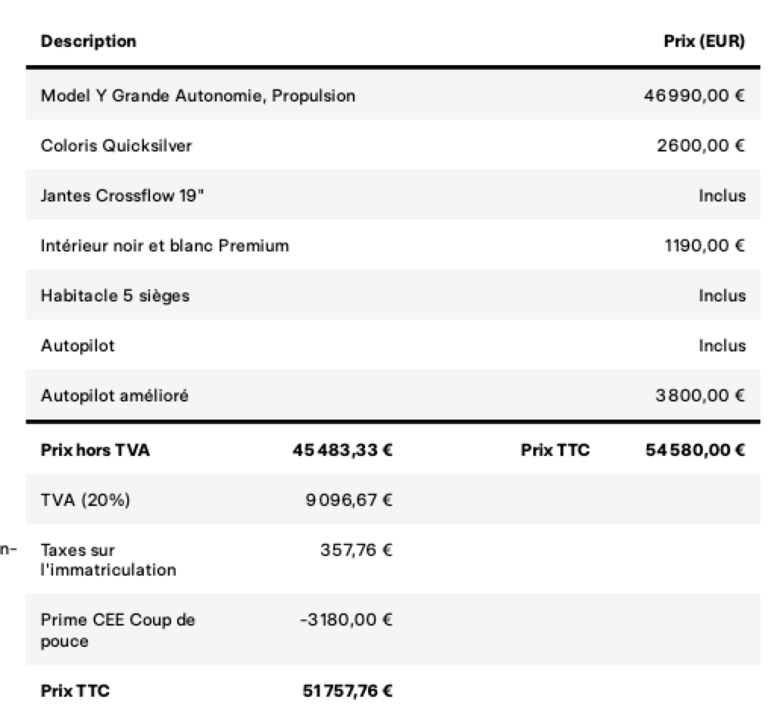Click Intérieur noir et blanc Premium

tap(164, 245)
